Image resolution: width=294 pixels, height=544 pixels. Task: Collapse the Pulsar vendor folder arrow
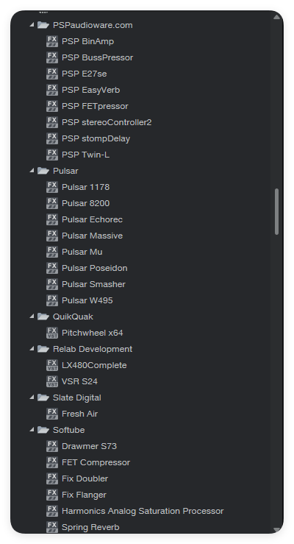pyautogui.click(x=32, y=171)
